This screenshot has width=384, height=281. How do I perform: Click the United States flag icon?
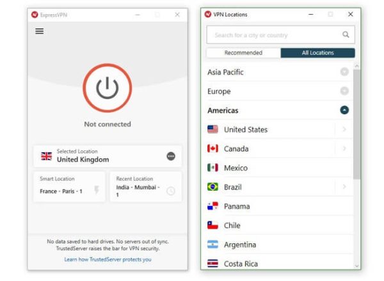tap(212, 129)
